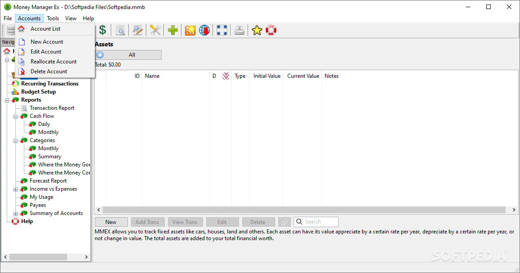
Task: Toggle full screen with the arrows icon
Action: (222, 30)
